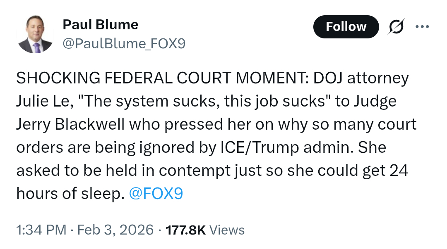
Task: Click the Paul Blume display name
Action: tap(100, 25)
